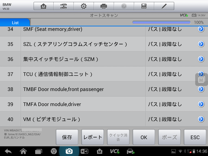208x156 pixels.
Task: Open the Maxi home icon in toolbar
Action: click(x=43, y=6)
